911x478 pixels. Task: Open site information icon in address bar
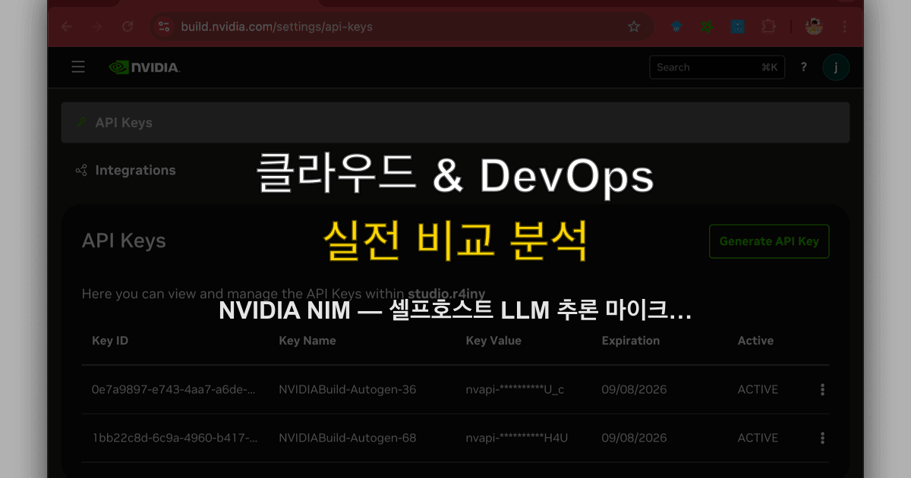(163, 27)
